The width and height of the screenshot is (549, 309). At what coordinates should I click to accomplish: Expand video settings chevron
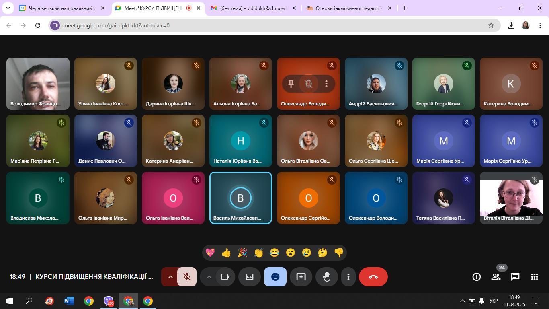tap(209, 277)
